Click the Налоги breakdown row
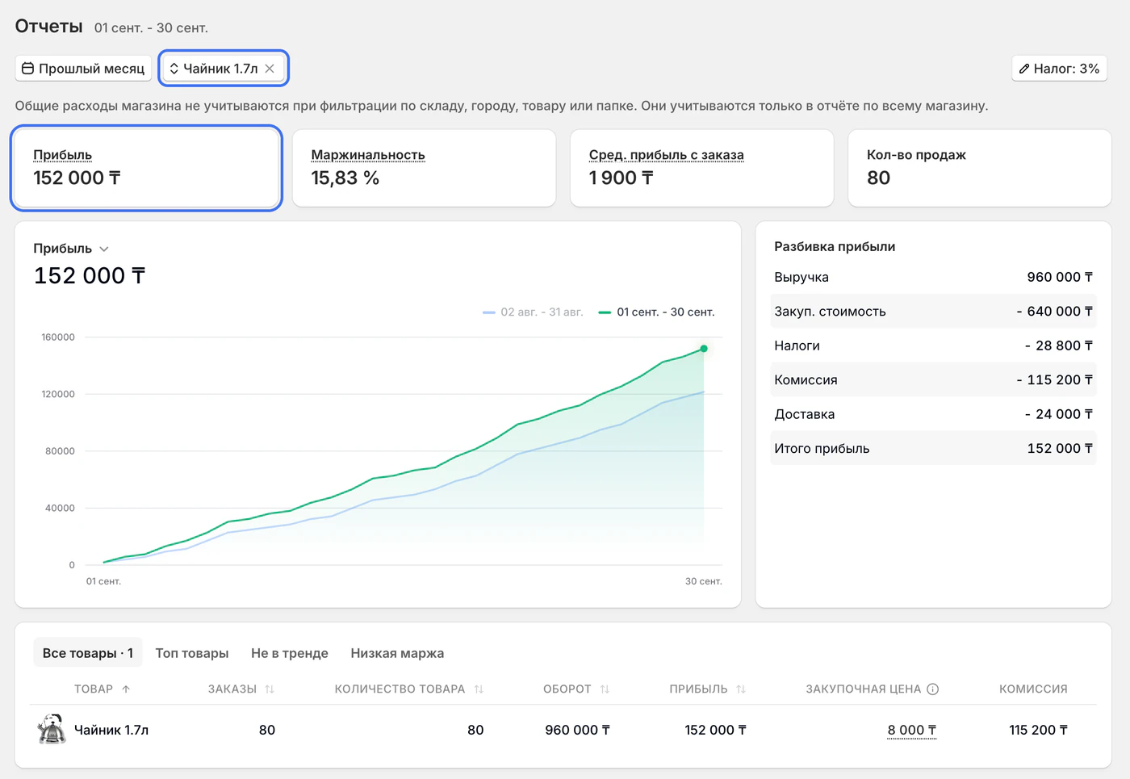The image size is (1130, 779). click(x=933, y=346)
